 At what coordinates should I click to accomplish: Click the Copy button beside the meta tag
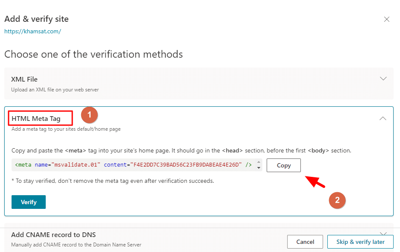point(284,165)
